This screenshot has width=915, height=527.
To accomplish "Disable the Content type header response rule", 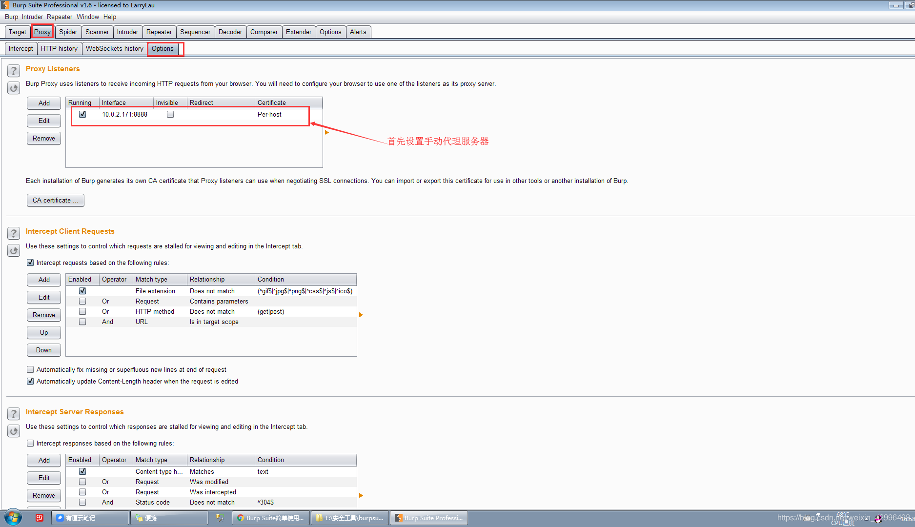I will coord(82,471).
